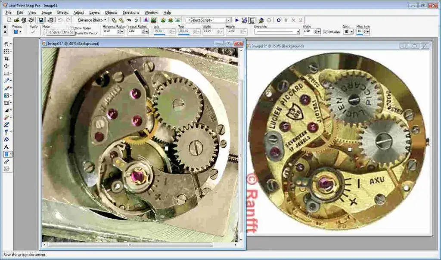Select the Pen tool
Image resolution: width=441 pixels, height=260 pixels.
(x=6, y=161)
